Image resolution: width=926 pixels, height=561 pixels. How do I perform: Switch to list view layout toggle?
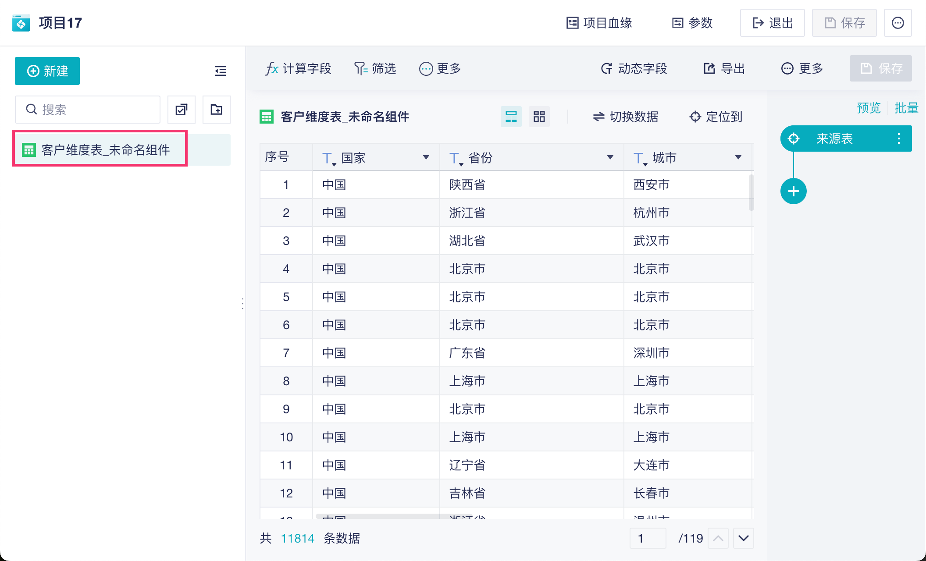pos(511,117)
